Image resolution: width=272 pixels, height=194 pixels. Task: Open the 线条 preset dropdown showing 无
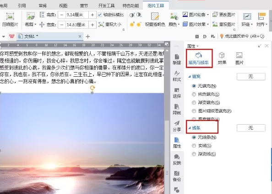coord(251,128)
